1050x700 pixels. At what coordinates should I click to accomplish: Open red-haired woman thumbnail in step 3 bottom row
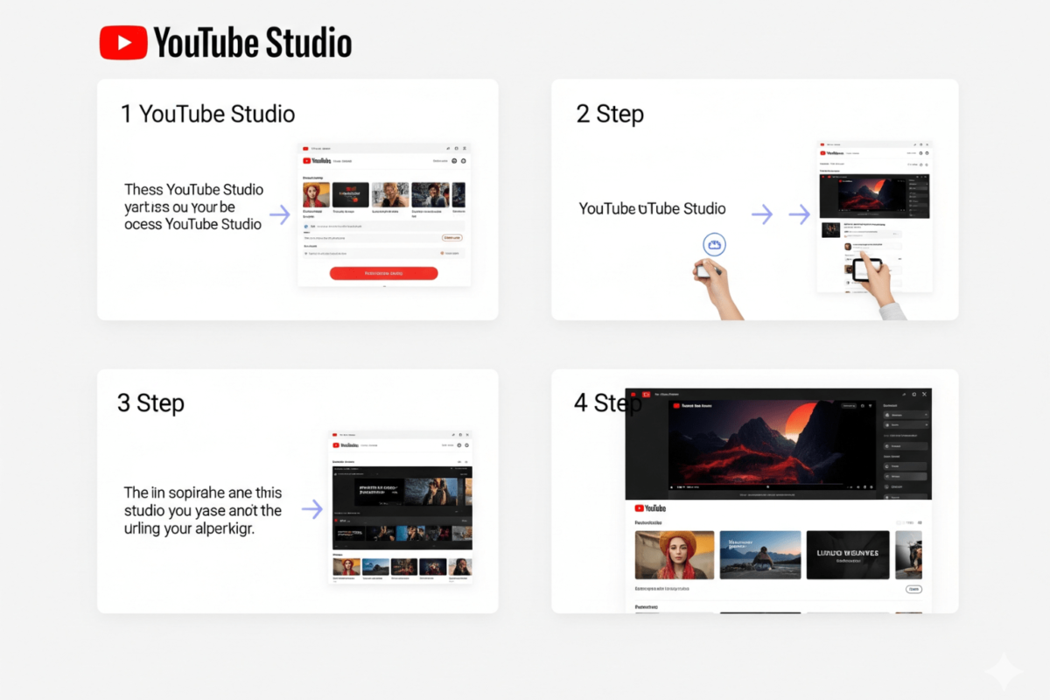tap(346, 566)
